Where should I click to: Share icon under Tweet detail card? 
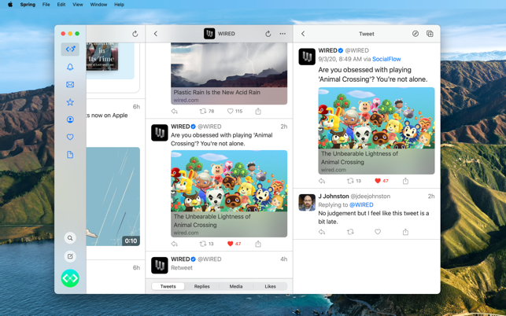(x=405, y=181)
